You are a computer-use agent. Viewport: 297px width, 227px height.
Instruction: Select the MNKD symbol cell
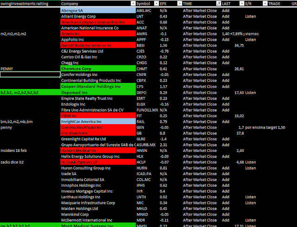[148, 214]
